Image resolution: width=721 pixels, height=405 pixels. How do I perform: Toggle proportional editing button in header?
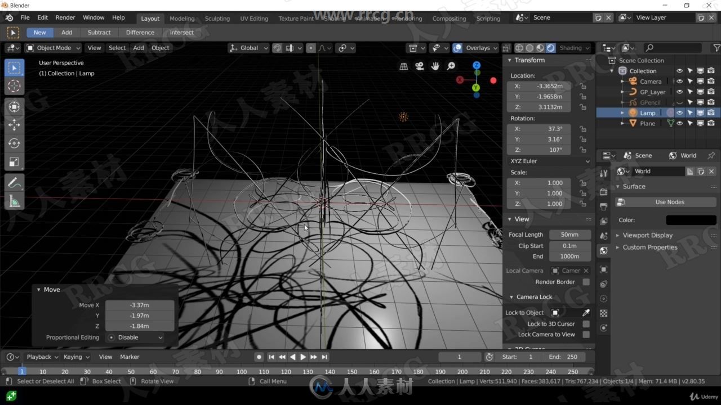pyautogui.click(x=311, y=48)
